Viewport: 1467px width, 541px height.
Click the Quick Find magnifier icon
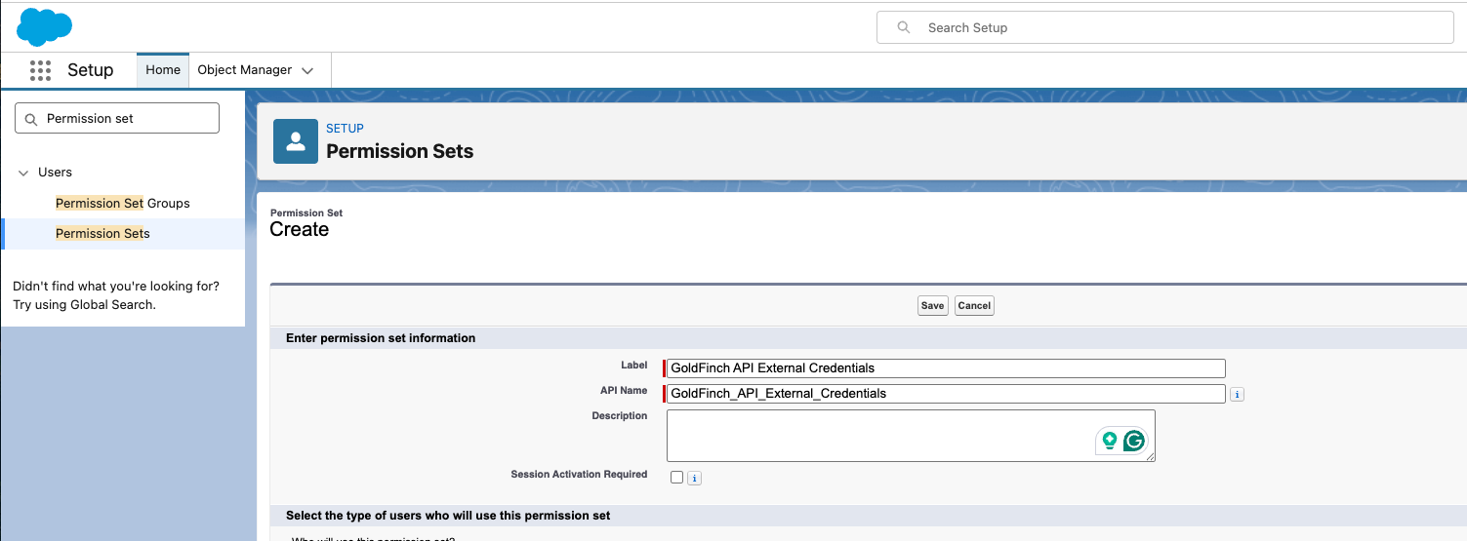(30, 119)
